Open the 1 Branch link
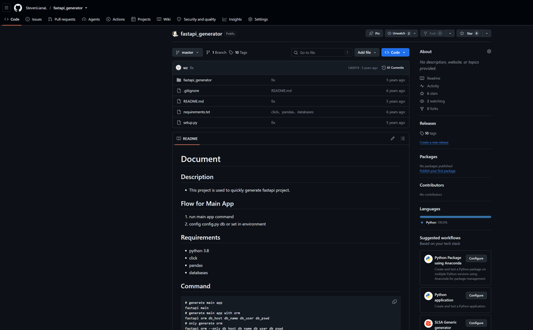This screenshot has height=330, width=533. click(216, 53)
